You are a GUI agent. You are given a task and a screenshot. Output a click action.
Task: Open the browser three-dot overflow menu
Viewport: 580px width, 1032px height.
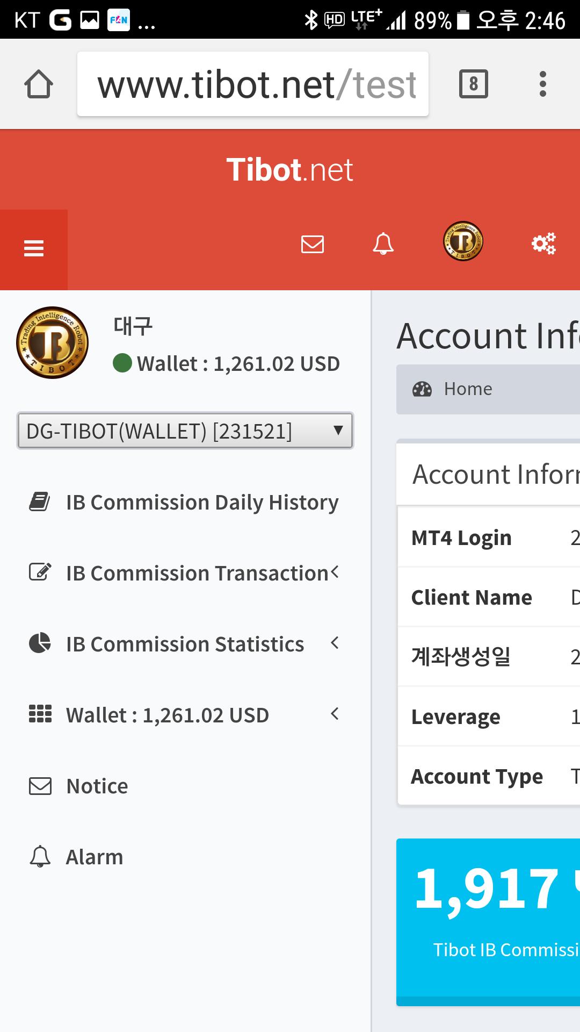[543, 84]
